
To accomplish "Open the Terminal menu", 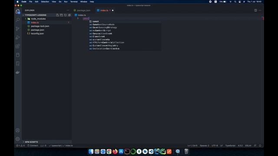I will coord(74,2).
